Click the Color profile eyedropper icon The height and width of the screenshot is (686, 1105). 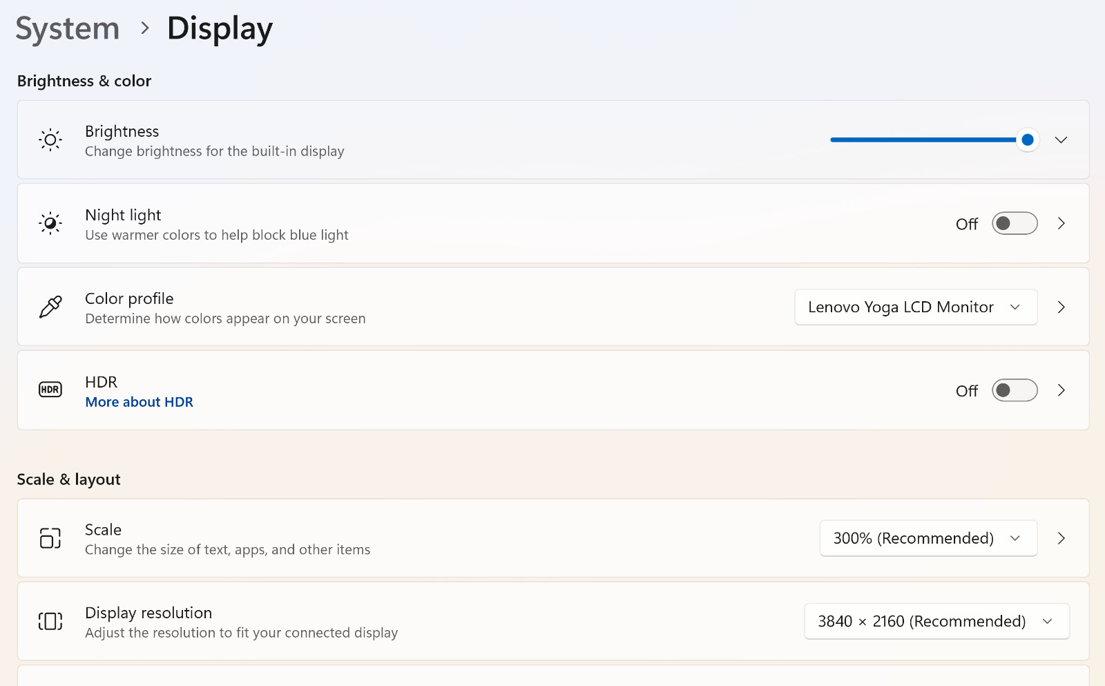[50, 307]
